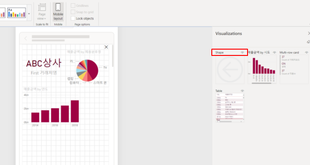This screenshot has width=310, height=165.
Task: Enable the Snap to grid checkbox
Action: point(73,12)
